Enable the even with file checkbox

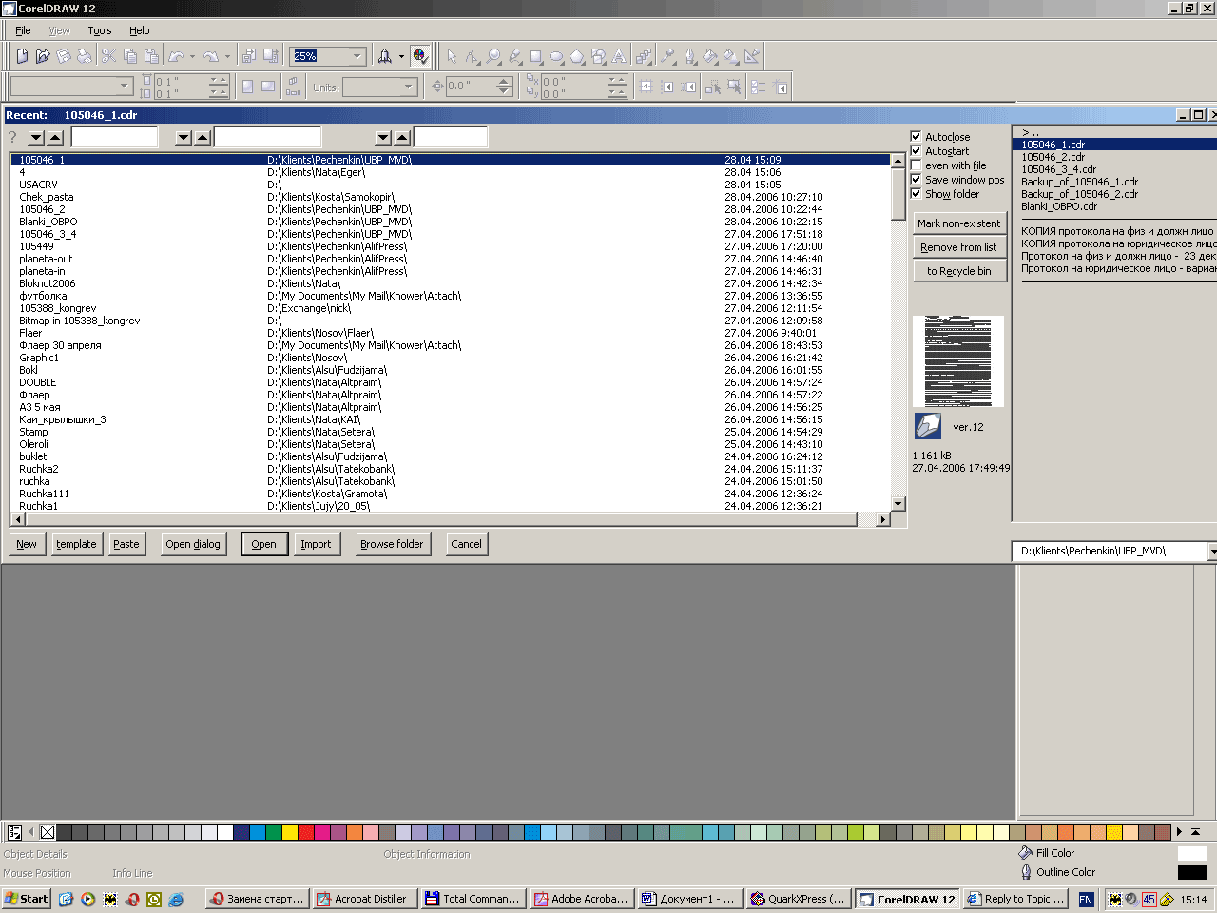917,165
